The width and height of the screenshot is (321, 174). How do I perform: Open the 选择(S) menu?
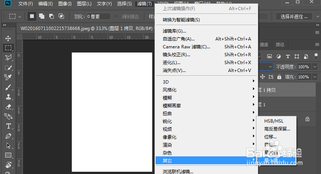124,4
